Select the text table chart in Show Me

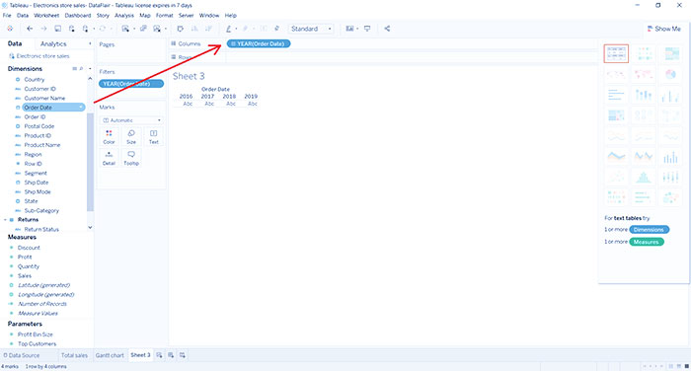(616, 53)
